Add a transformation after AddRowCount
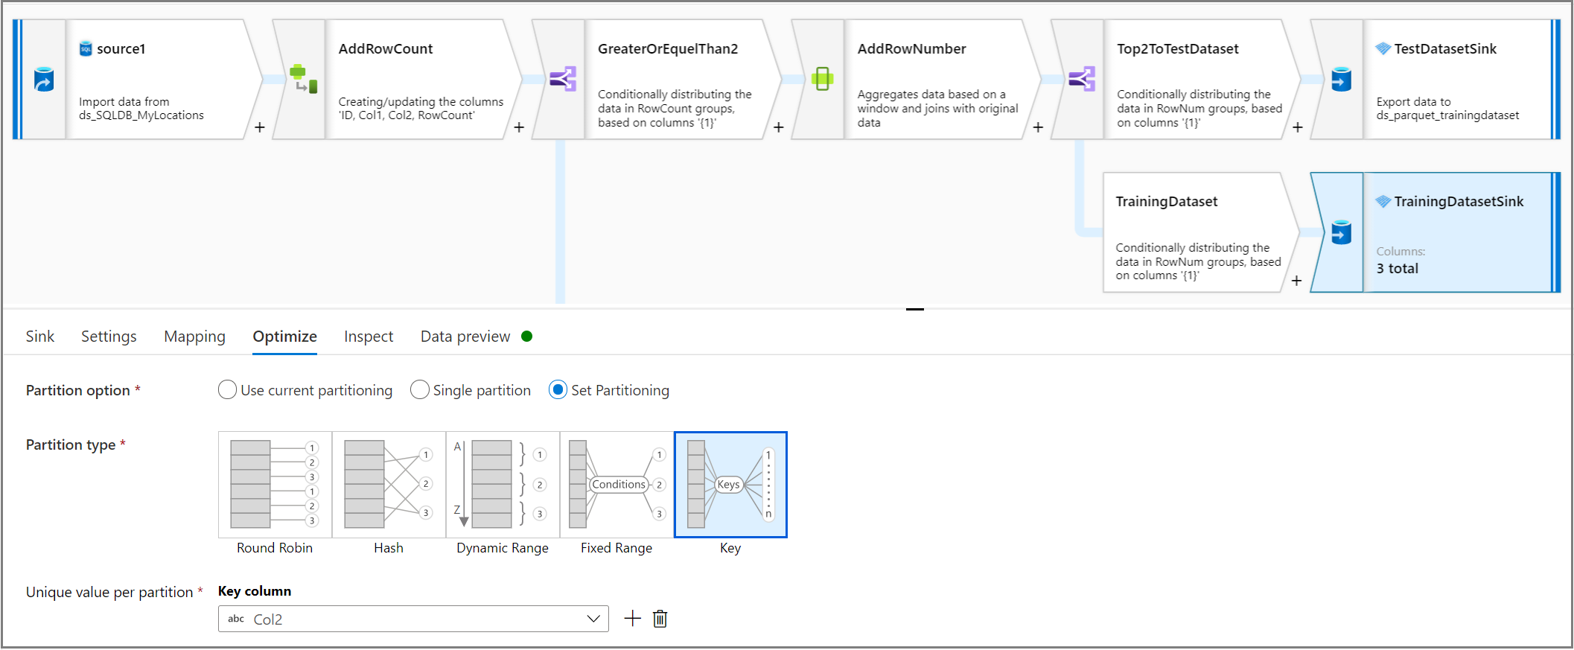Viewport: 1574px width, 650px height. [519, 127]
